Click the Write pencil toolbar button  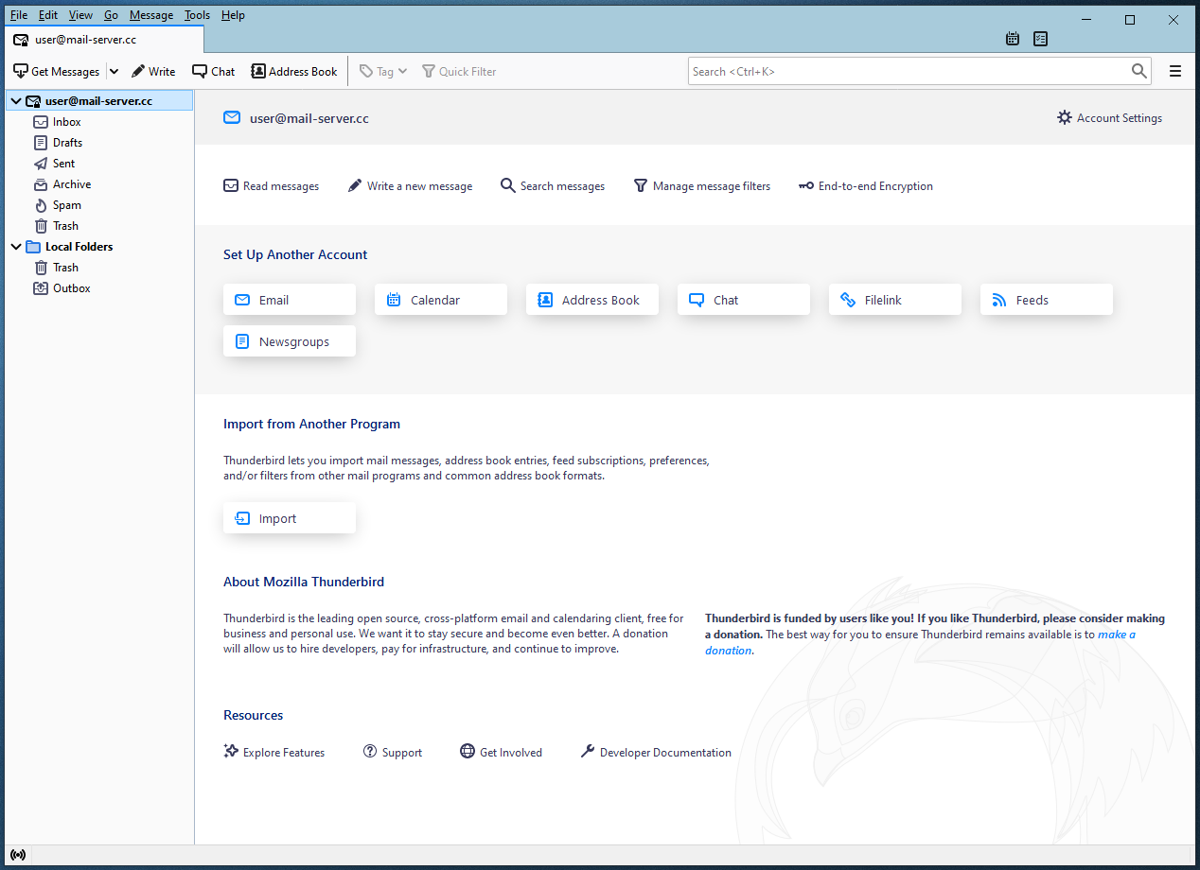(153, 71)
